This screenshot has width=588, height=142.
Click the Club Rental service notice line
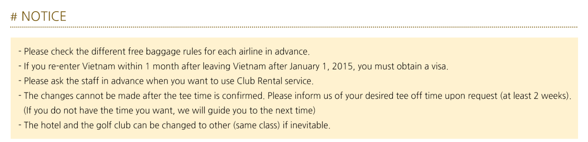(166, 81)
